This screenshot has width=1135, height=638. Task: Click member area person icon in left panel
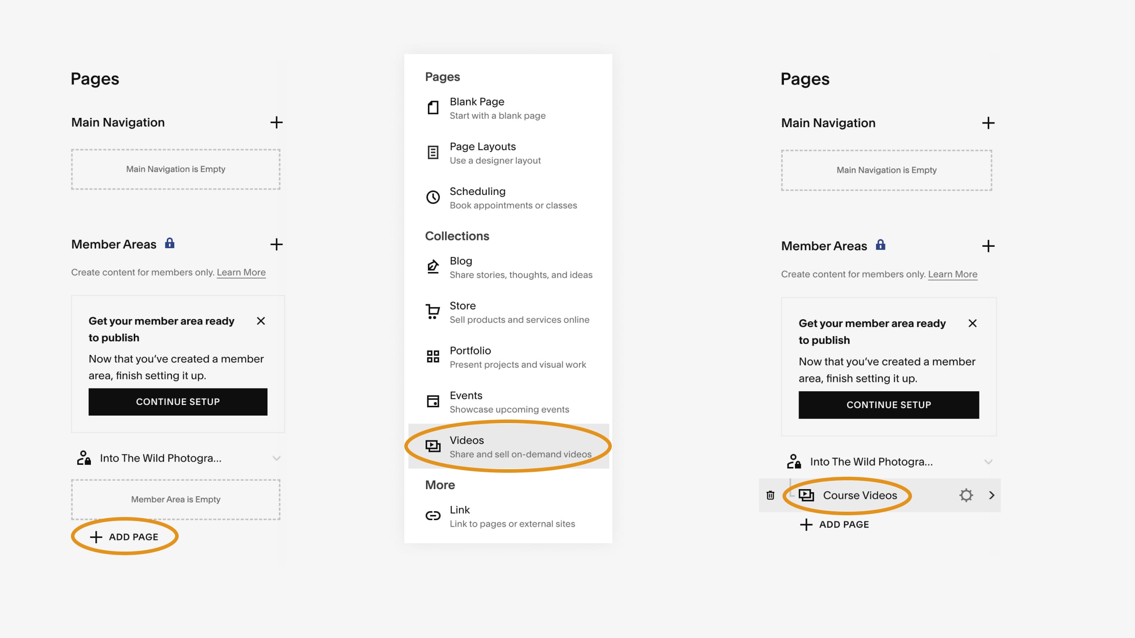click(x=83, y=458)
